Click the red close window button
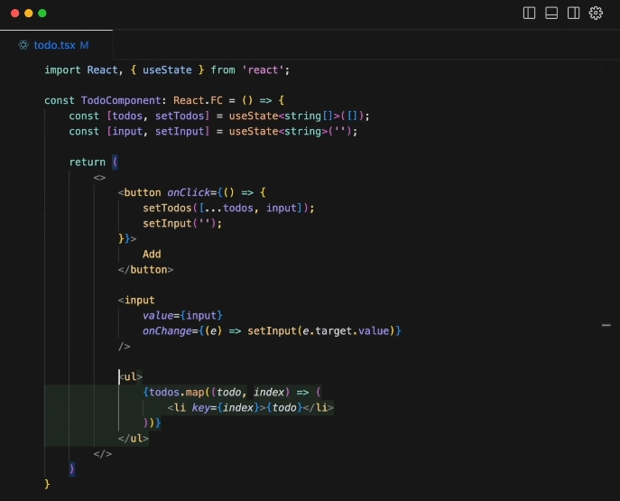The height and width of the screenshot is (501, 620). tap(14, 14)
